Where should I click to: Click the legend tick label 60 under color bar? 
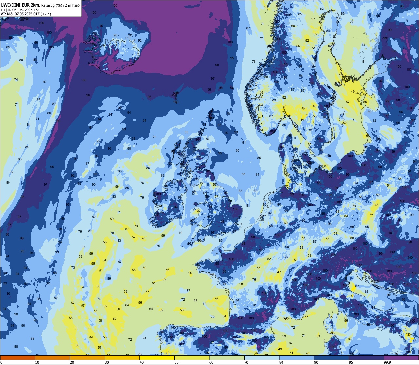[211, 362]
